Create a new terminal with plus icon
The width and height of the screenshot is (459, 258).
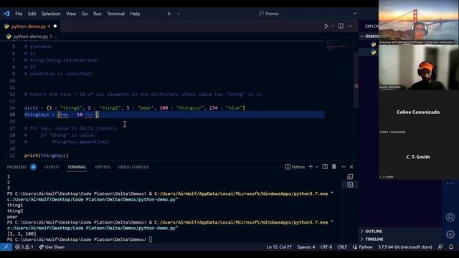coord(311,167)
